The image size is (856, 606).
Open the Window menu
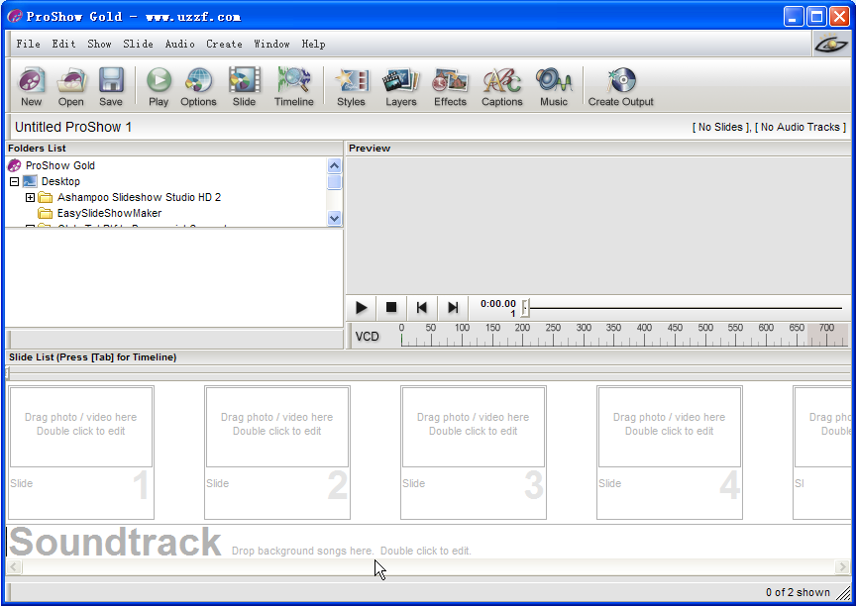[271, 44]
